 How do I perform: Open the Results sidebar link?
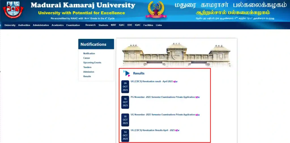click(x=87, y=76)
